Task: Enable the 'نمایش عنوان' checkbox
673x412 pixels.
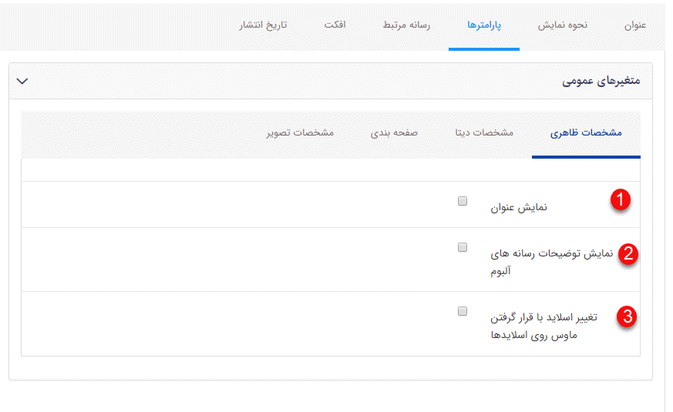Action: [463, 201]
